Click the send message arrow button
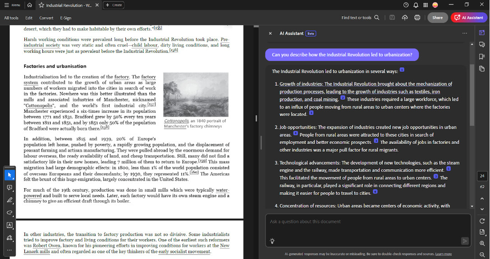Viewport: 490px width, 259px height. (x=465, y=241)
